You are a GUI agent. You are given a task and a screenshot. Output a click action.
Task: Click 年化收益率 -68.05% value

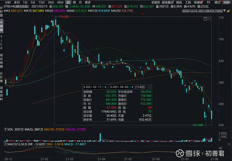(146, 92)
